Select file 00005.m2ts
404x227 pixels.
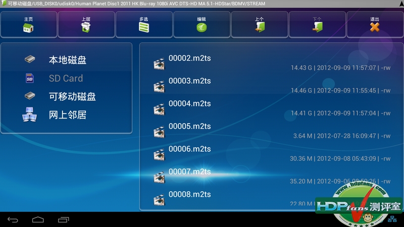[190, 127]
